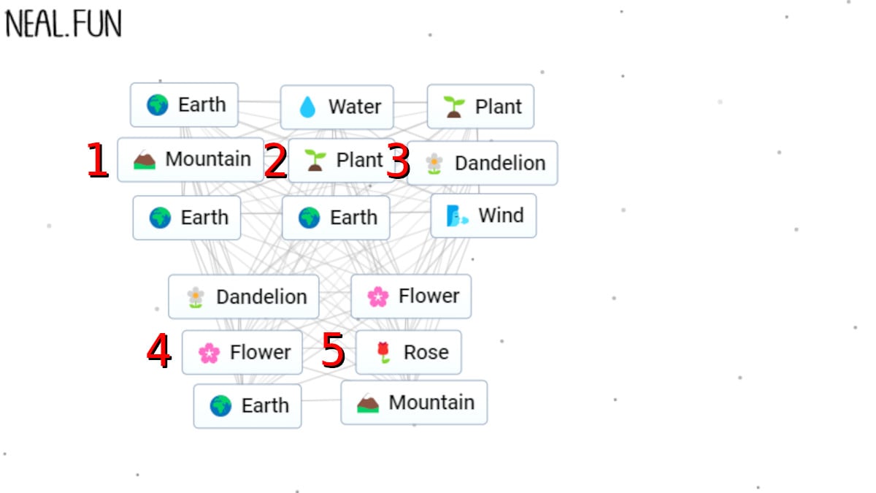
Task: Select the Water element tile
Action: (337, 107)
